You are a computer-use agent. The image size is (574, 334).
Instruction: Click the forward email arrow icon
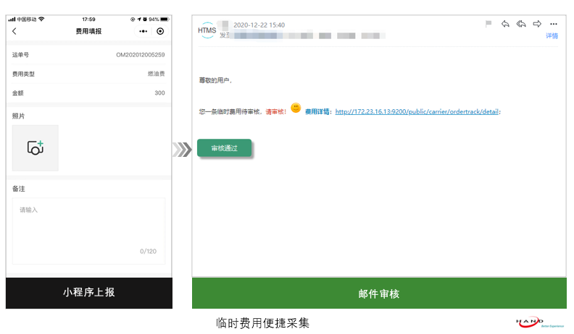point(537,24)
